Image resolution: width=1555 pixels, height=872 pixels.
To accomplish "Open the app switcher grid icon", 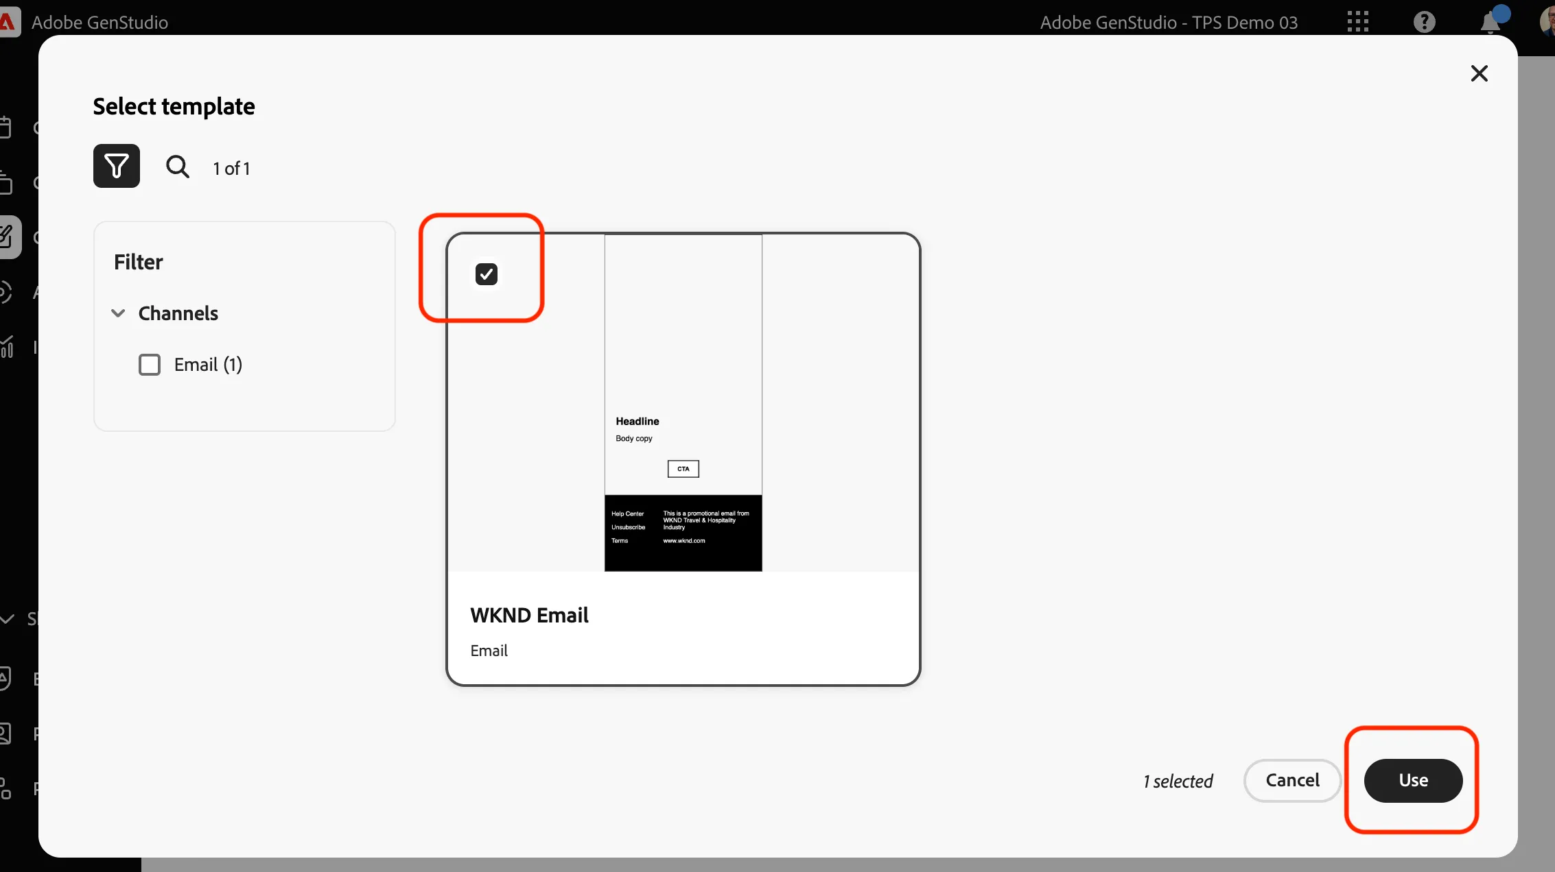I will (x=1358, y=22).
